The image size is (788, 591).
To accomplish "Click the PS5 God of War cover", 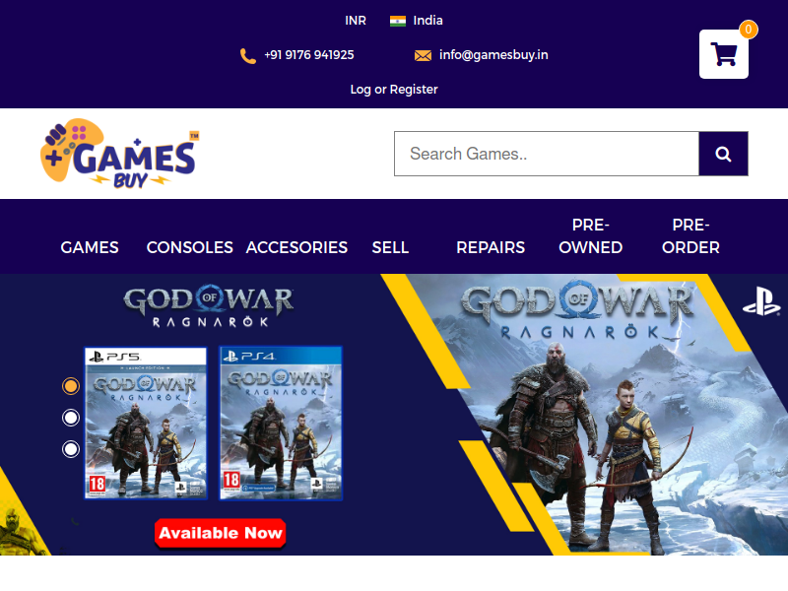I will pyautogui.click(x=146, y=424).
